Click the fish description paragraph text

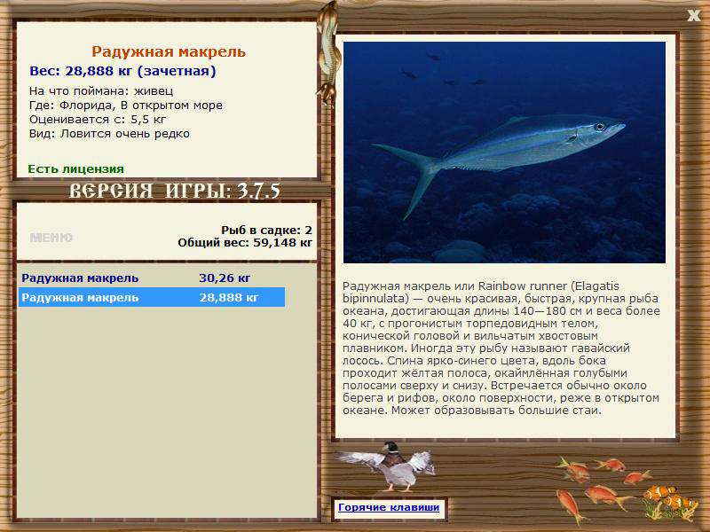[x=501, y=348]
